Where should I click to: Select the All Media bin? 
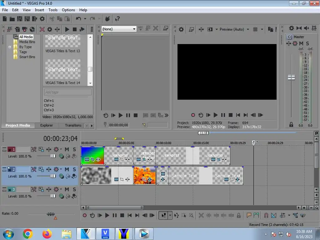[x=26, y=37]
